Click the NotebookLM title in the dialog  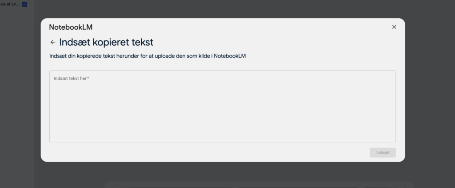pos(71,27)
